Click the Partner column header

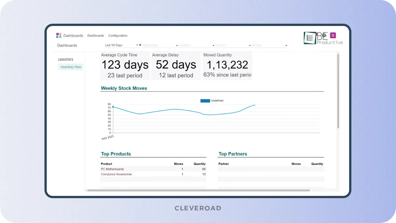[224, 164]
